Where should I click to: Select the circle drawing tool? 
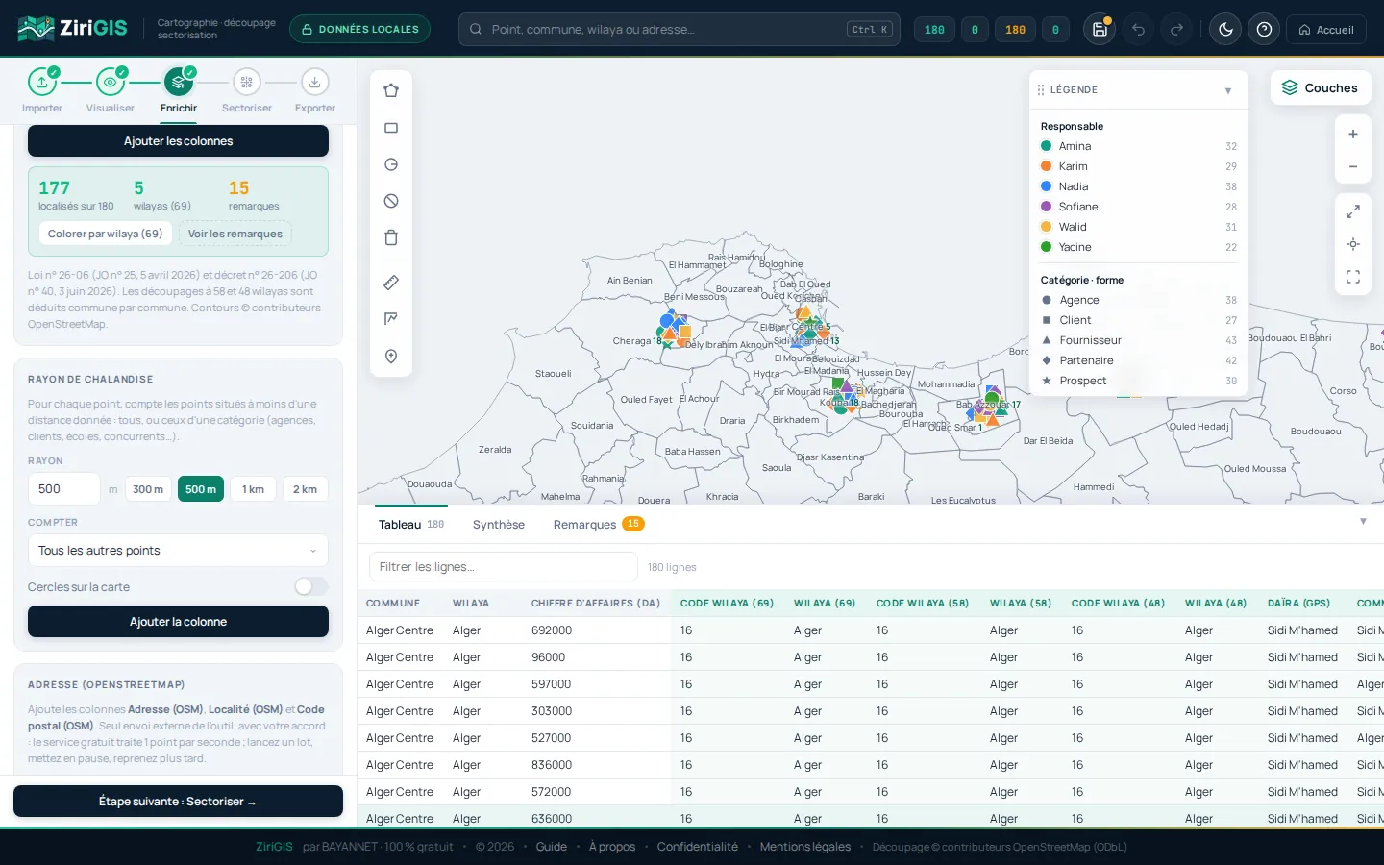click(x=391, y=164)
